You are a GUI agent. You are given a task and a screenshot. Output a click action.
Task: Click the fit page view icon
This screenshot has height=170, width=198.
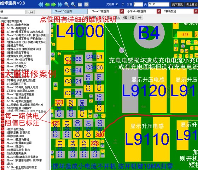click(80, 5)
